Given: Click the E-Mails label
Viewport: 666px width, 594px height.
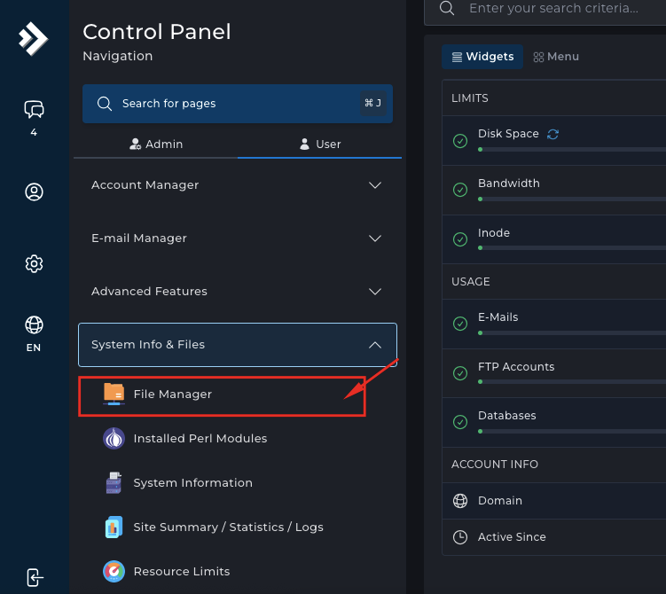Looking at the screenshot, I should (498, 317).
